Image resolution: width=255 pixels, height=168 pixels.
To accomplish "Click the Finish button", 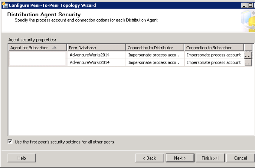I will pyautogui.click(x=210, y=158).
